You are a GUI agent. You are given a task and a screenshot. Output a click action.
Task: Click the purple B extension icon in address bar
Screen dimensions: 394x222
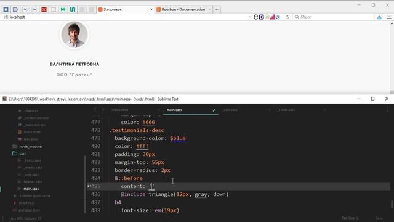pyautogui.click(x=261, y=17)
